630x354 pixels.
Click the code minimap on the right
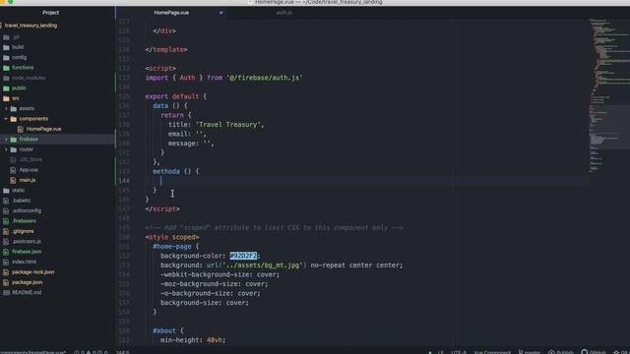click(608, 96)
